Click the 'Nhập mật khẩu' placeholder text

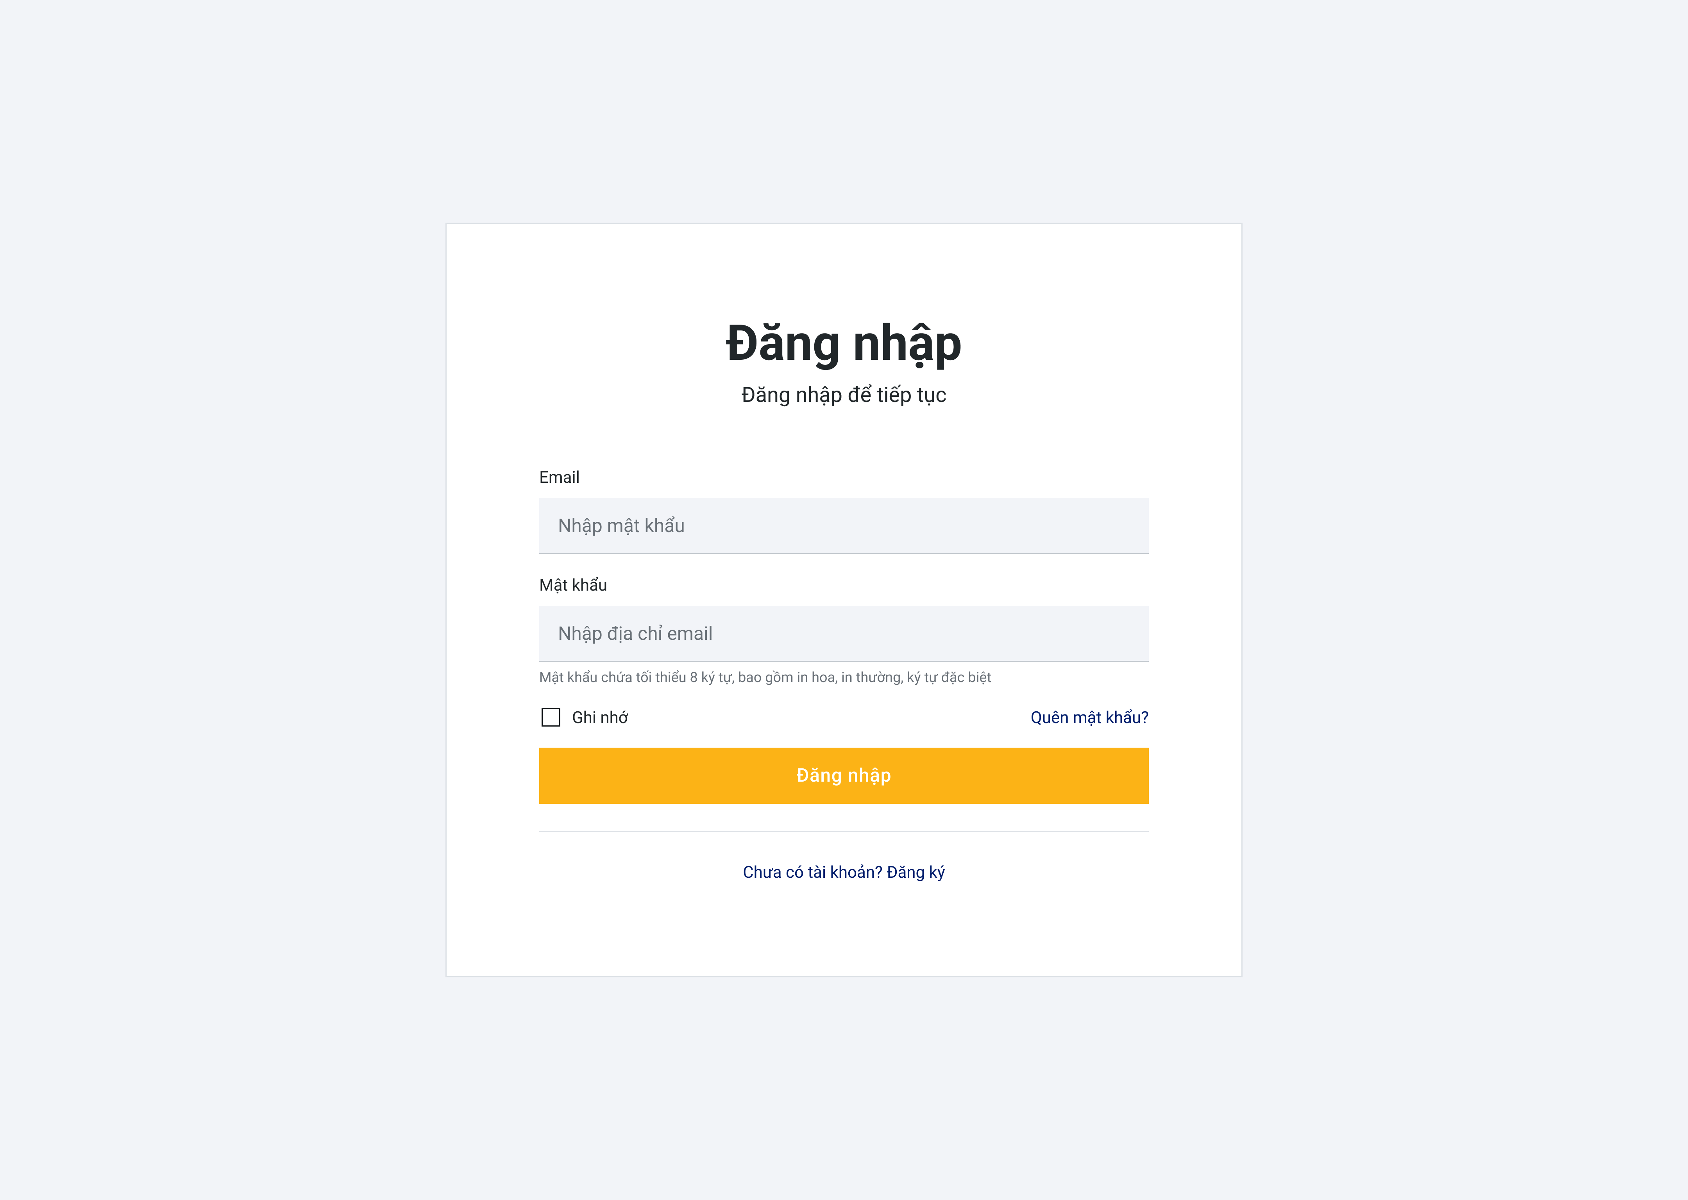pos(621,526)
